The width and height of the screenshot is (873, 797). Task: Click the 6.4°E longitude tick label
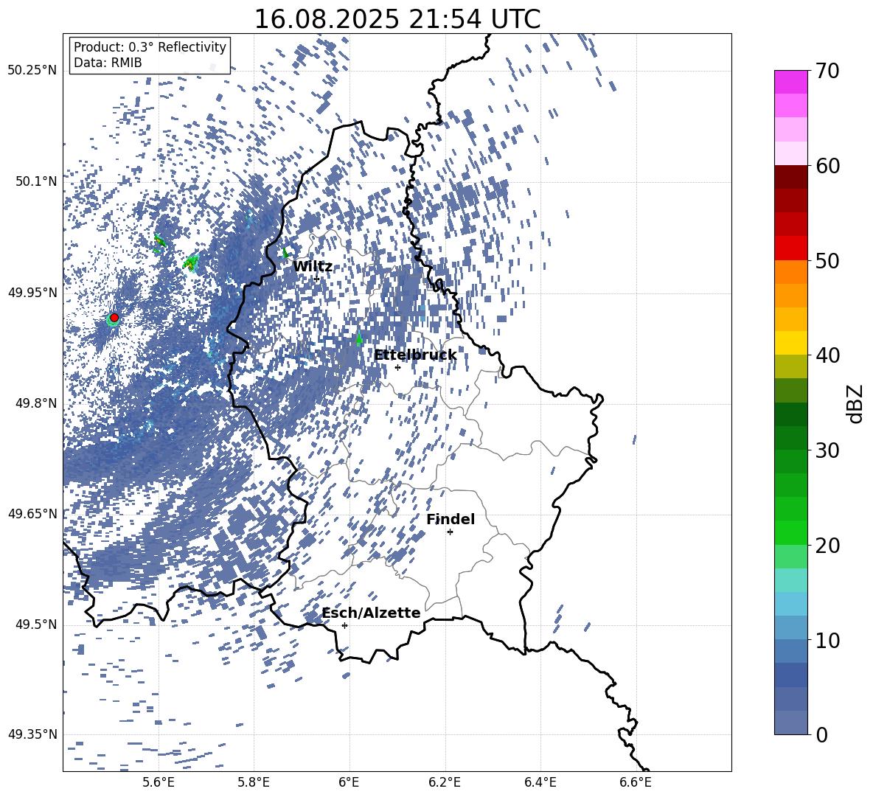pyautogui.click(x=540, y=782)
